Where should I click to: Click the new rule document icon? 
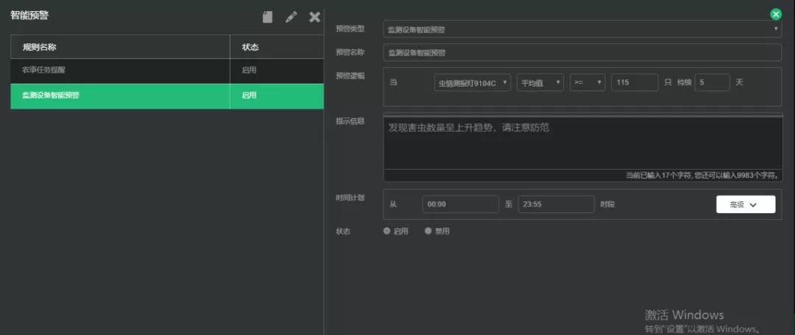point(267,17)
